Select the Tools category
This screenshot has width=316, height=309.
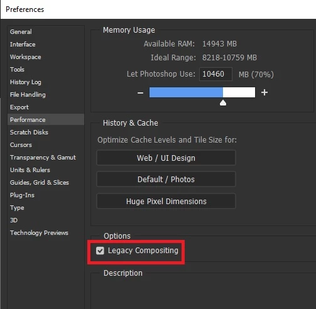click(x=17, y=70)
